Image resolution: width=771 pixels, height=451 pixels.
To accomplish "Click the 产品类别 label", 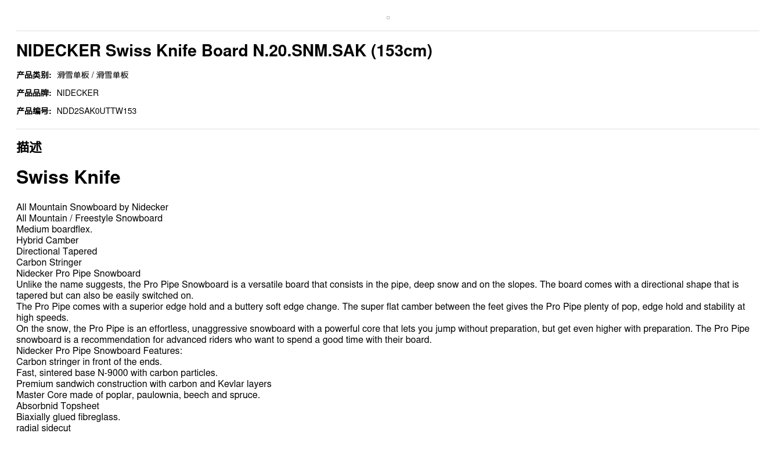I will (34, 75).
